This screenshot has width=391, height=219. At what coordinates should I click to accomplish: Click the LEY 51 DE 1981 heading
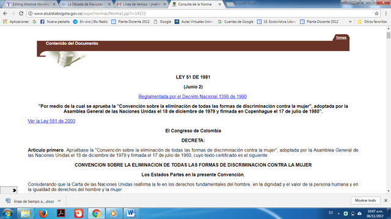[x=193, y=77]
